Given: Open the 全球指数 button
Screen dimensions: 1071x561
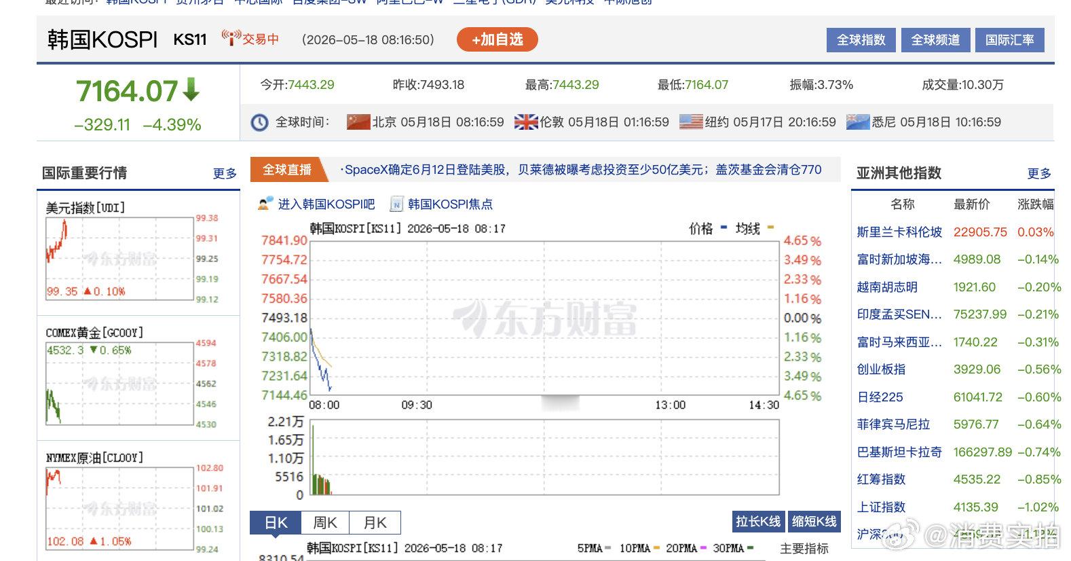Looking at the screenshot, I should click(861, 40).
